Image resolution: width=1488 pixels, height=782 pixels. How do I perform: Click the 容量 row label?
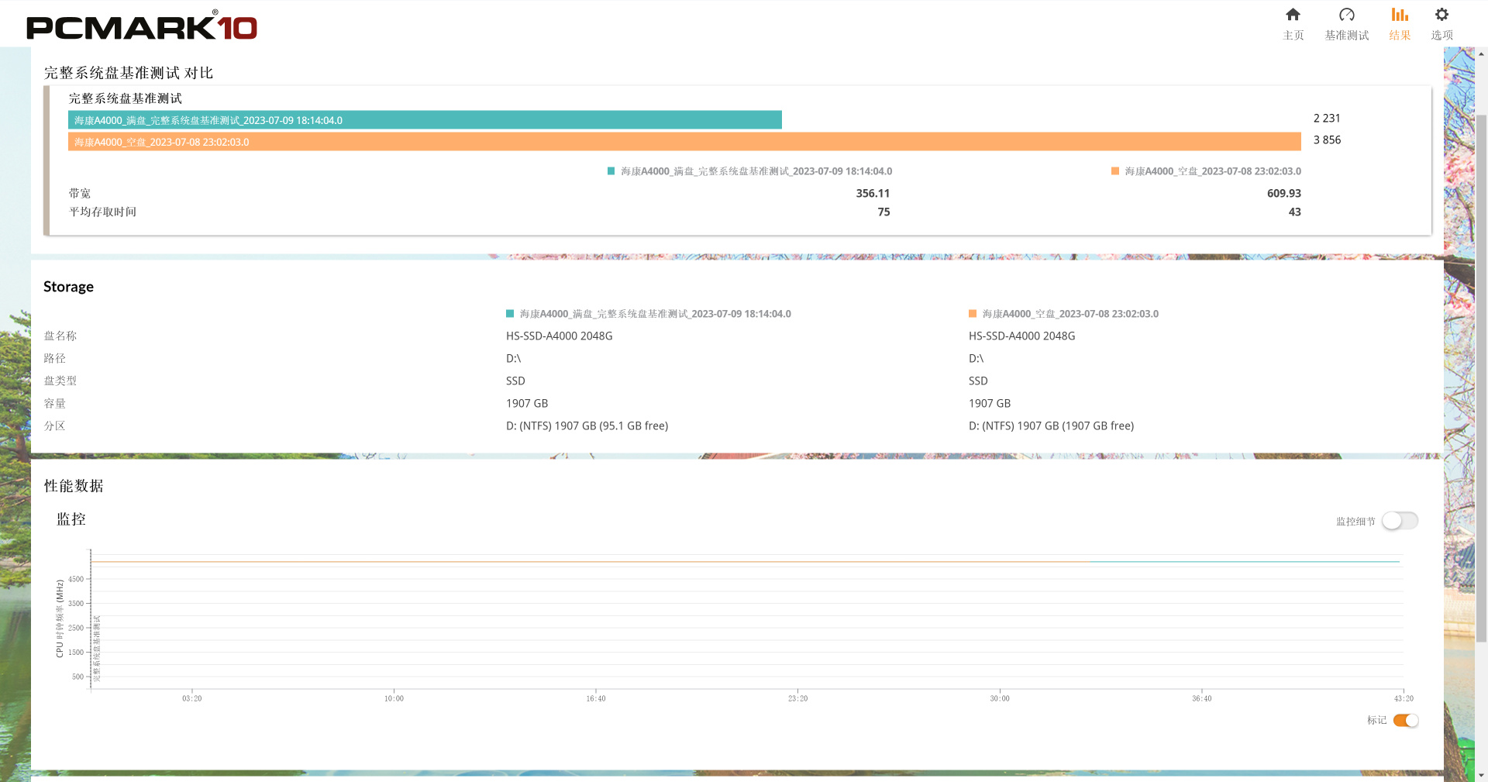pos(55,404)
